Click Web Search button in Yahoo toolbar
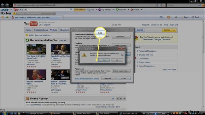Viewport: 205px width, 115px height. 79,9
